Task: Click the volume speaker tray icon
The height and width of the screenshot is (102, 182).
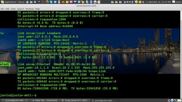Action: [x=130, y=2]
